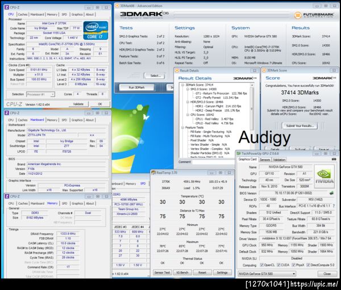Click the Futuremark Corporation logo
The width and height of the screenshot is (341, 290).
click(314, 15)
